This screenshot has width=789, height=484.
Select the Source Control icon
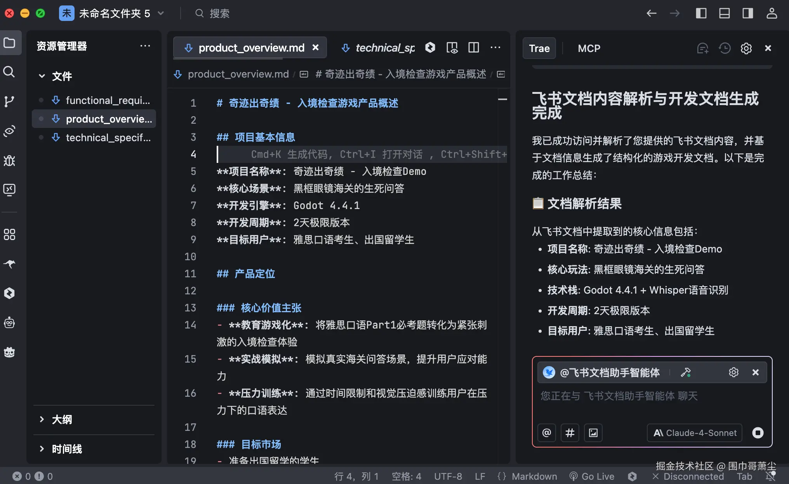(9, 101)
